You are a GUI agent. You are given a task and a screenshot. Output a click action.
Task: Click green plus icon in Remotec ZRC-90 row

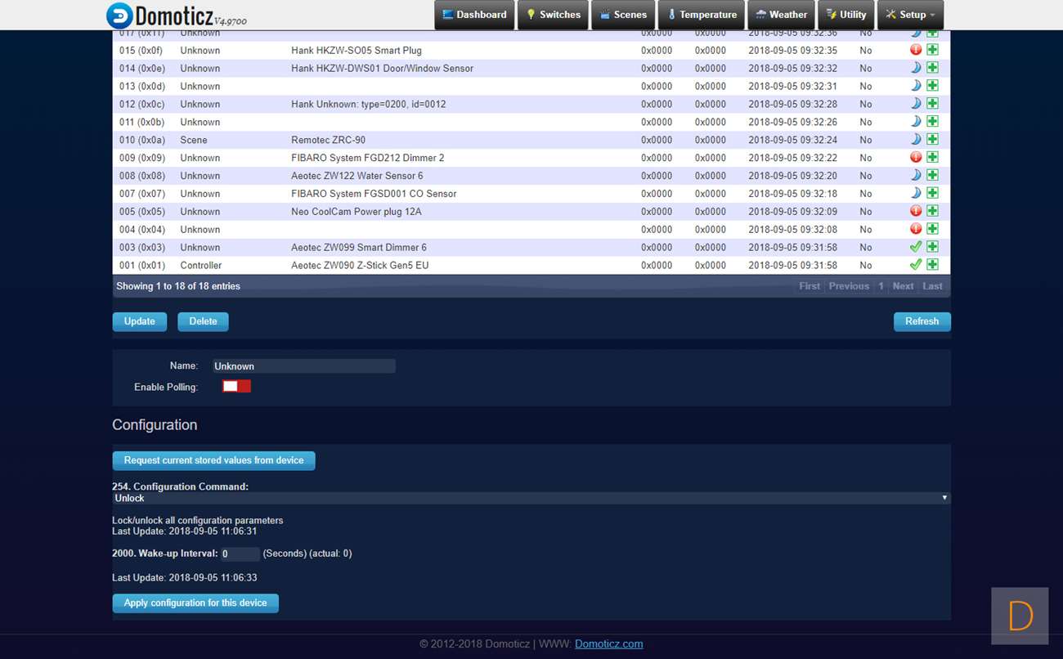pyautogui.click(x=932, y=140)
